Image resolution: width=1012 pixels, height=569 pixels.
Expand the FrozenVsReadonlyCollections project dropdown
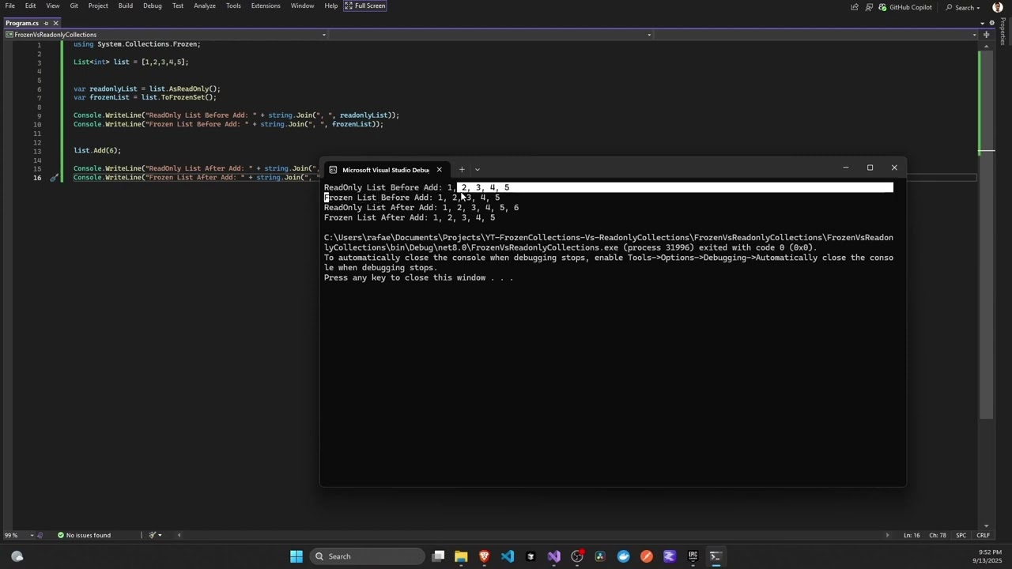pyautogui.click(x=323, y=35)
